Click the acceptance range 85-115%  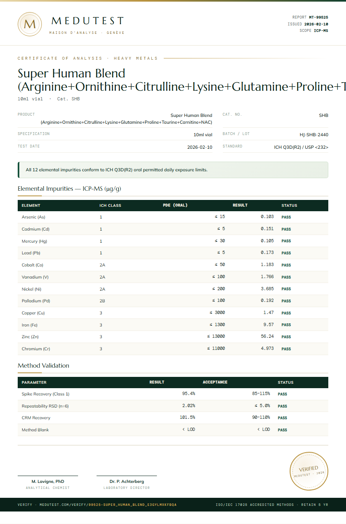pos(261,393)
